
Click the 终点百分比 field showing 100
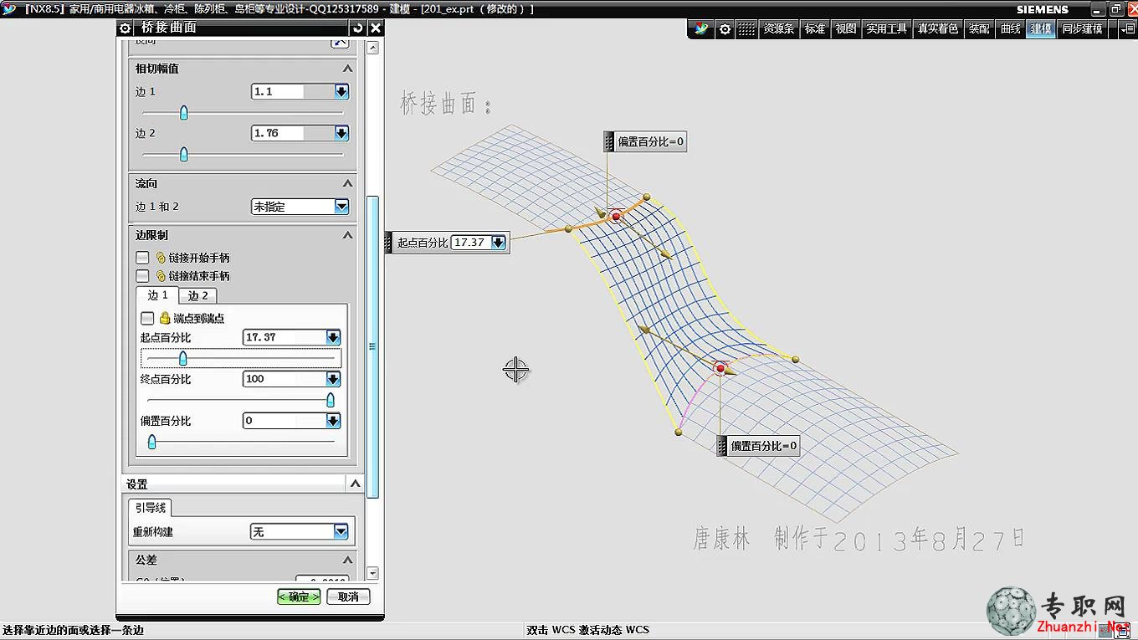(284, 379)
